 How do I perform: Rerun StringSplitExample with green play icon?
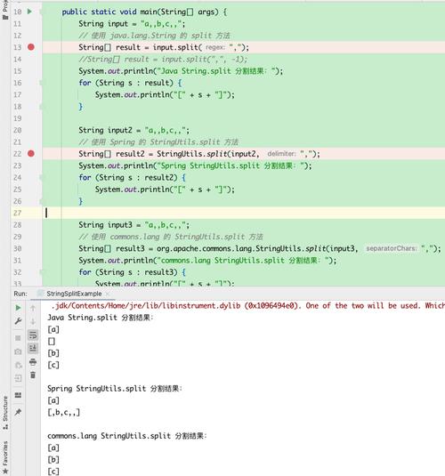18,308
